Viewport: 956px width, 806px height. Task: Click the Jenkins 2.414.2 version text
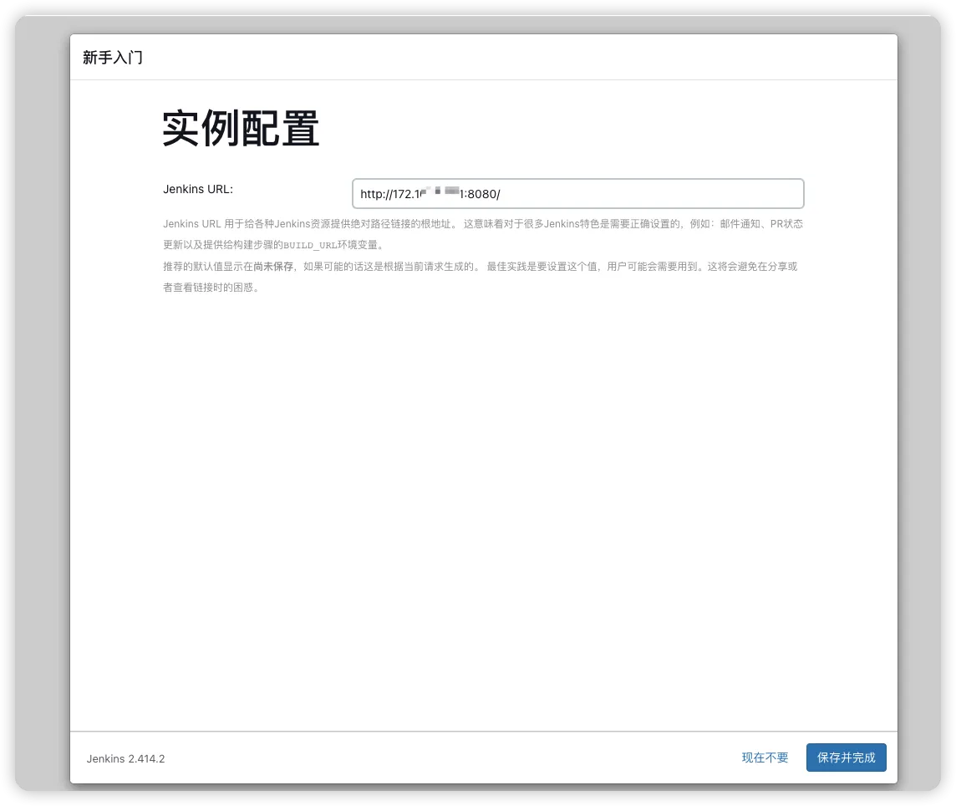tap(125, 758)
